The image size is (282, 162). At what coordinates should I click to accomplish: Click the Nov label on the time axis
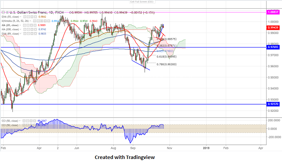click(170, 148)
